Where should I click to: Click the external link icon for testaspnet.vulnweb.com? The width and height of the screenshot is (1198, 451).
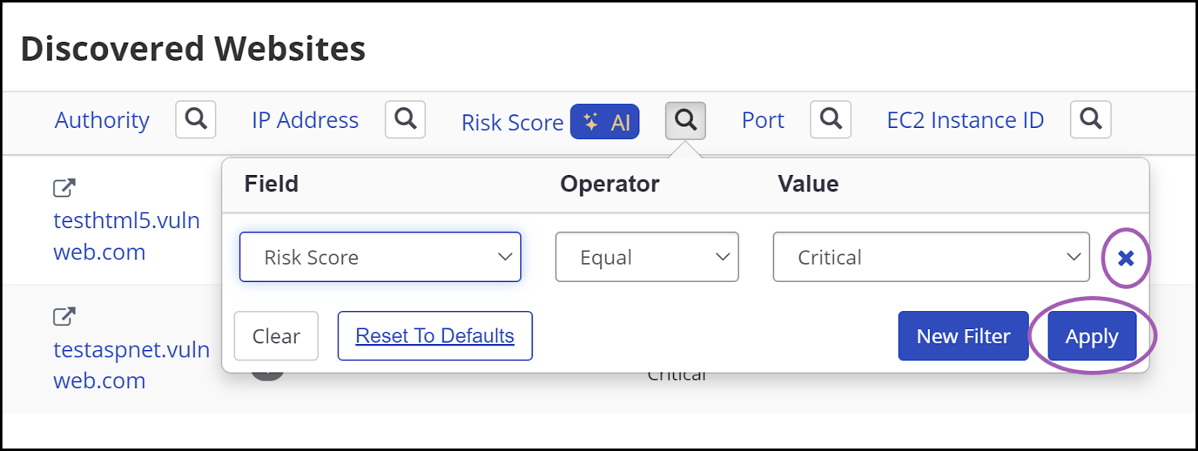(x=64, y=316)
